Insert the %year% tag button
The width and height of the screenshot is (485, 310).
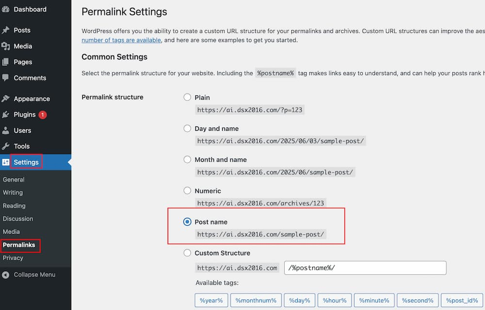pos(211,300)
